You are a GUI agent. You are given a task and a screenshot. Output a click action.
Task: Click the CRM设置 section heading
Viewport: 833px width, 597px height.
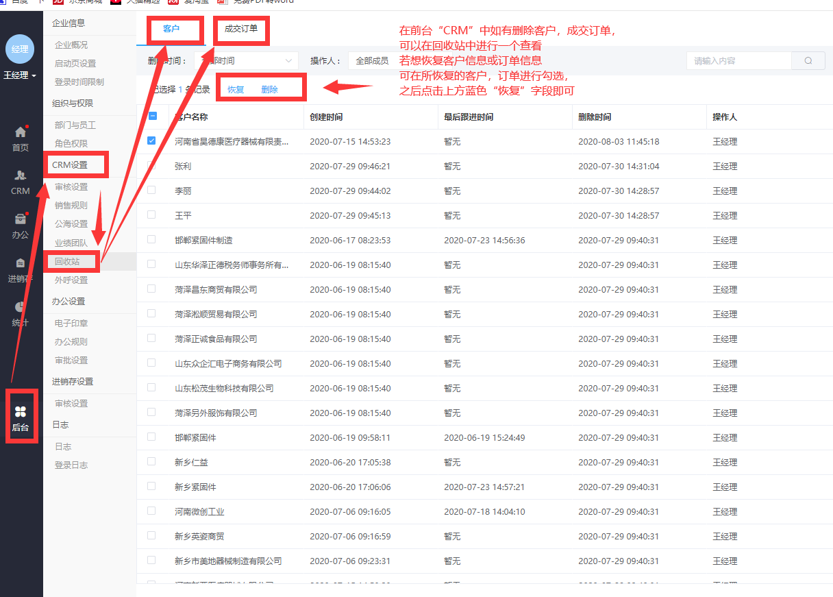tap(70, 165)
